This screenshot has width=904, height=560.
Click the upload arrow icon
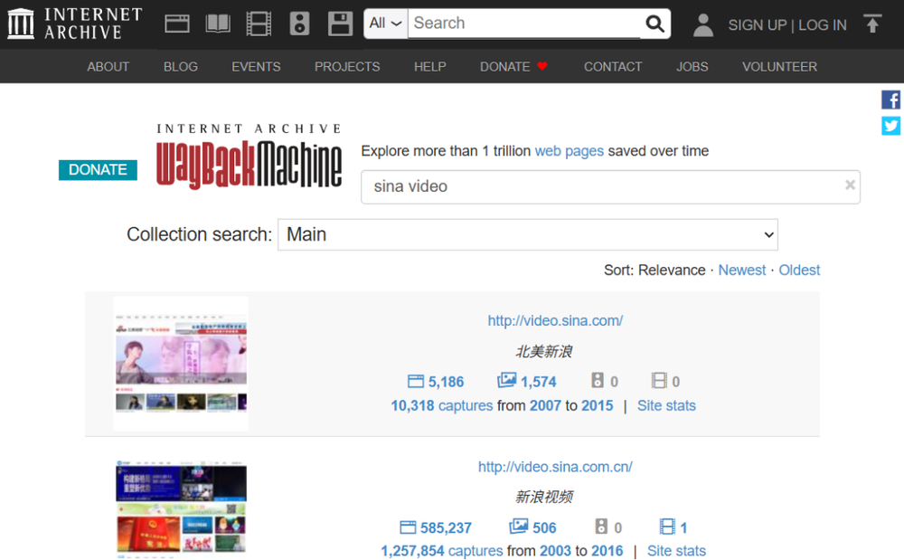tap(872, 24)
